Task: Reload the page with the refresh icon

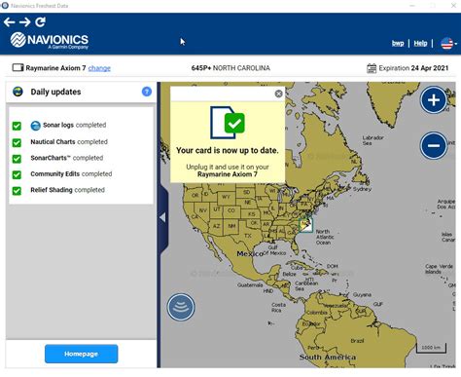Action: [40, 21]
